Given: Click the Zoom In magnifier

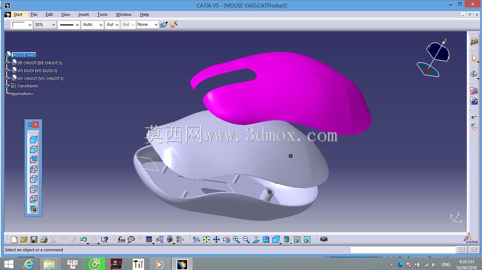Looking at the screenshot, I should pyautogui.click(x=236, y=240).
